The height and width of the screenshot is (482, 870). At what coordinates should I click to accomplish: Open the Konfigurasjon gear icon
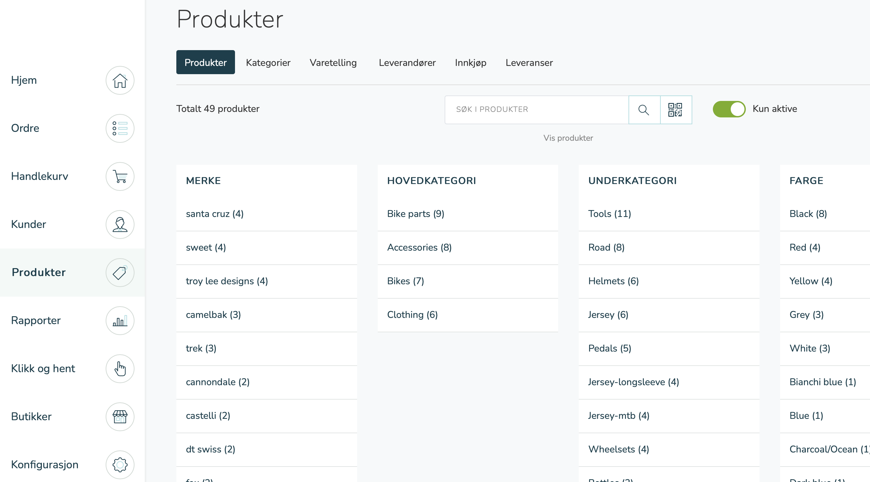tap(120, 465)
